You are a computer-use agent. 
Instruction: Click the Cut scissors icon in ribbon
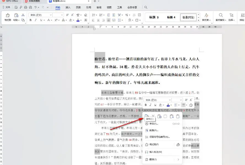click(23, 15)
